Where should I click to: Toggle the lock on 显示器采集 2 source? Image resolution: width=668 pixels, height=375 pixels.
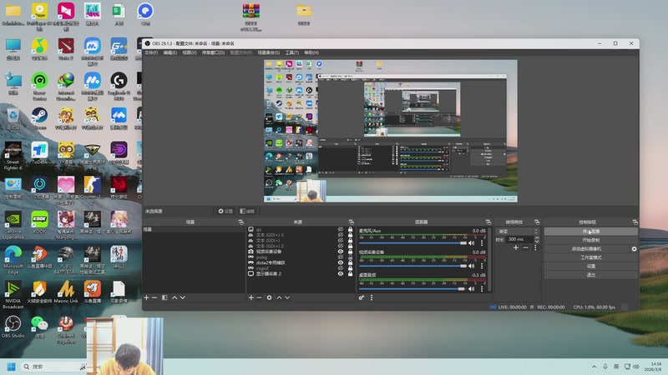click(350, 274)
